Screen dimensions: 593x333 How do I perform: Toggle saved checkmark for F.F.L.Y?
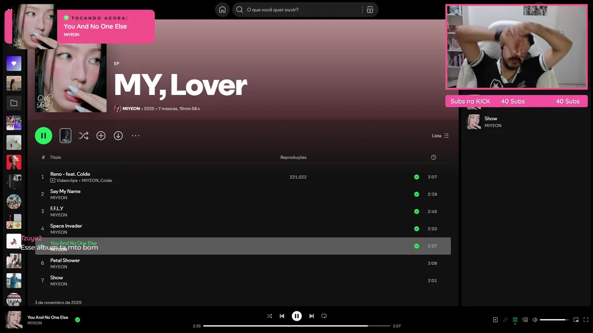click(416, 211)
